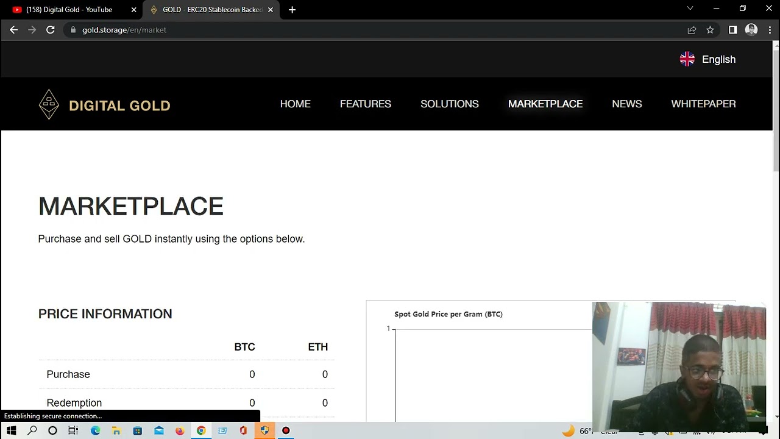780x439 pixels.
Task: Click the PRICE INFORMATION heading
Action: pos(105,314)
